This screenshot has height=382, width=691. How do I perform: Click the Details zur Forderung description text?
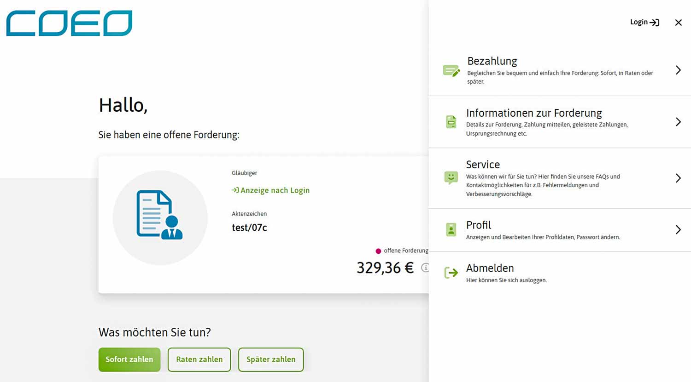click(x=547, y=129)
